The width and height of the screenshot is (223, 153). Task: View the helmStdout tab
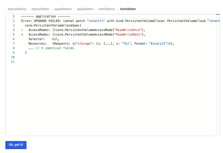pyautogui.click(x=107, y=9)
